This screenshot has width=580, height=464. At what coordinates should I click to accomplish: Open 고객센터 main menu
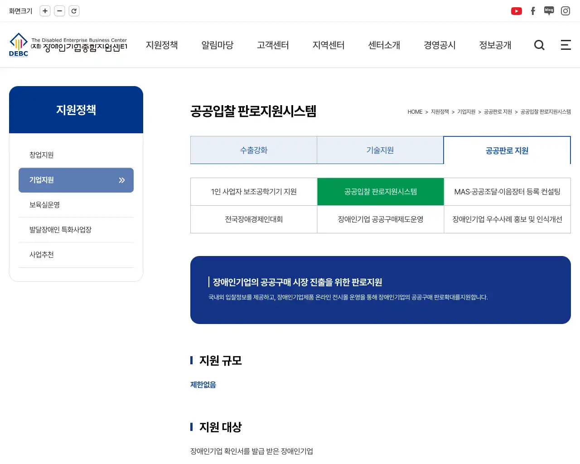[273, 45]
